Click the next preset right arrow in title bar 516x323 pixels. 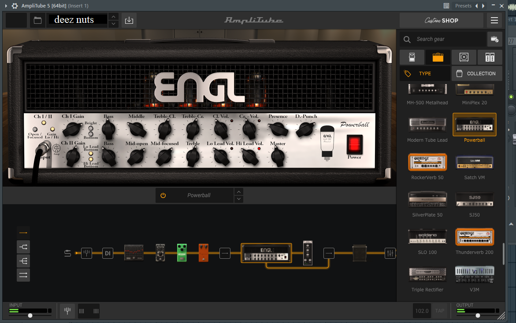(x=483, y=6)
